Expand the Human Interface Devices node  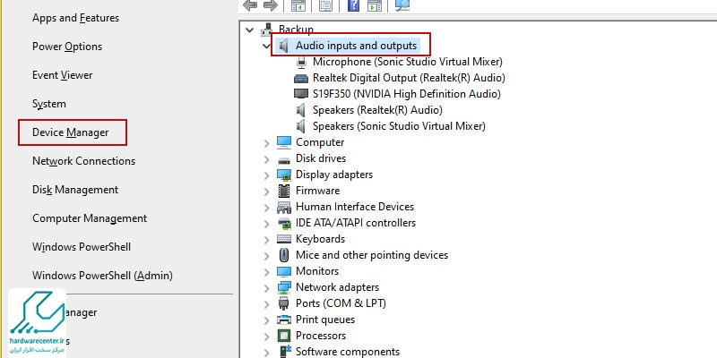pos(266,208)
